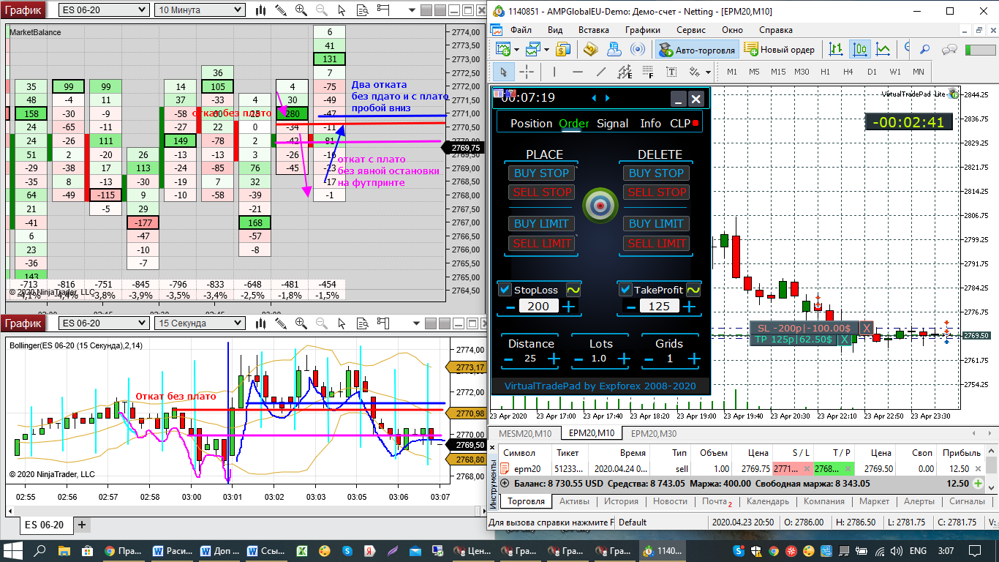Switch to the История terminal tab
Image resolution: width=999 pixels, height=562 pixels.
[621, 501]
